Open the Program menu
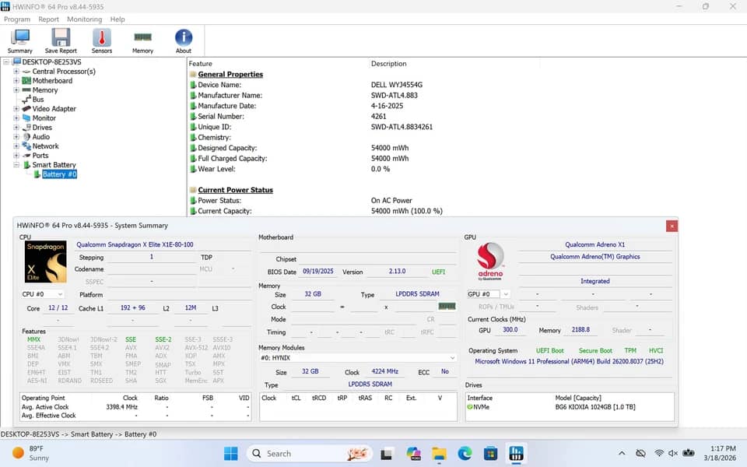This screenshot has width=747, height=467. [17, 19]
